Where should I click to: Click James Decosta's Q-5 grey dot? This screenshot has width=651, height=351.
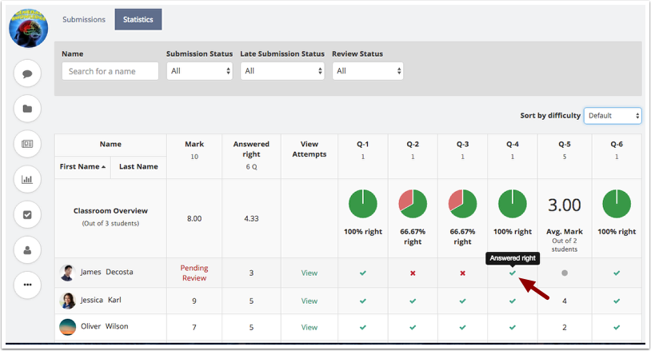click(565, 273)
